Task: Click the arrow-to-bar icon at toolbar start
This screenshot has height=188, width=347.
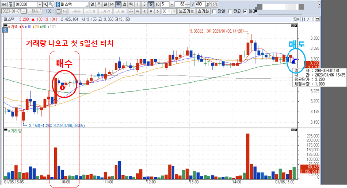Action: tap(4, 4)
